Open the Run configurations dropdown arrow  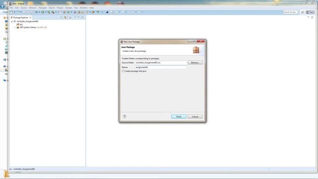[46, 12]
